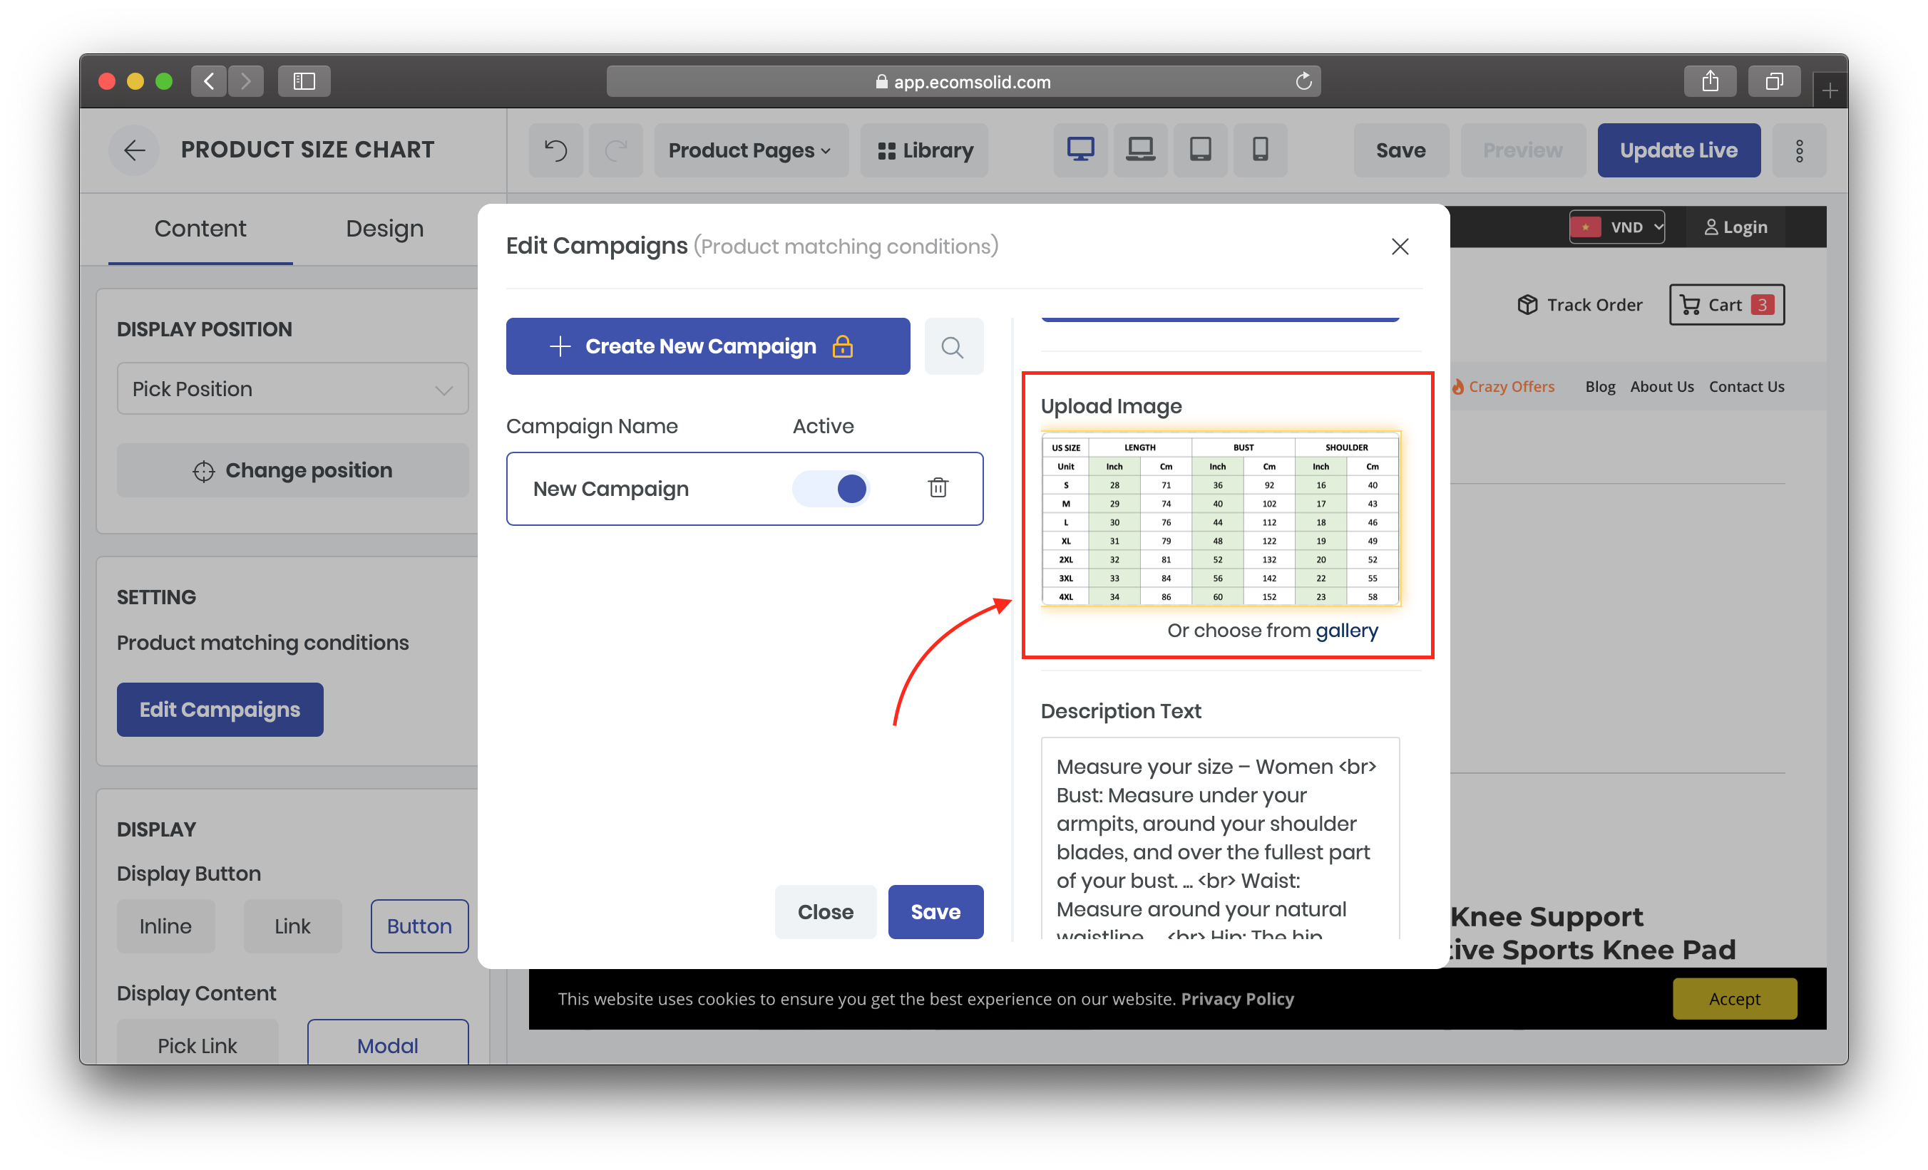The image size is (1928, 1170).
Task: Click the Cart button with 3 items
Action: pos(1727,305)
